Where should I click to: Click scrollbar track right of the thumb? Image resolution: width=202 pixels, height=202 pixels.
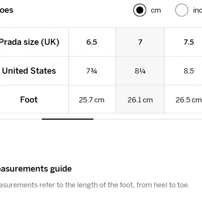pos(148,119)
